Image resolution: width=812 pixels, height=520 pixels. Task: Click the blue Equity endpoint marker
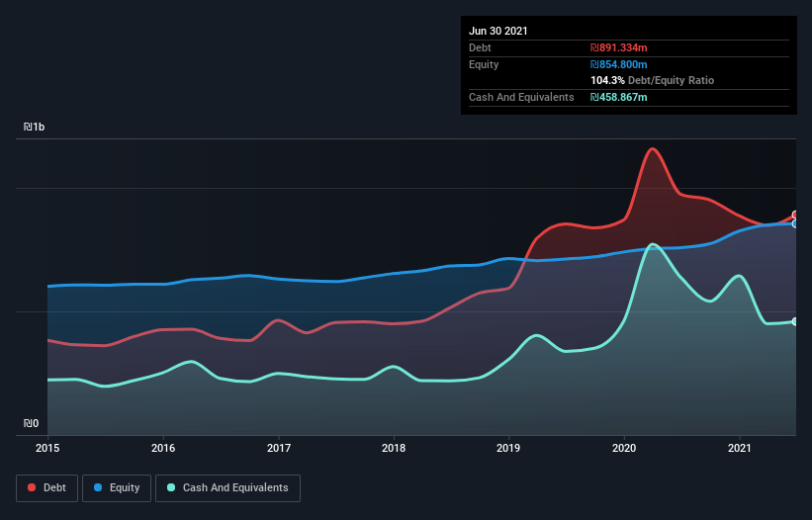[795, 224]
